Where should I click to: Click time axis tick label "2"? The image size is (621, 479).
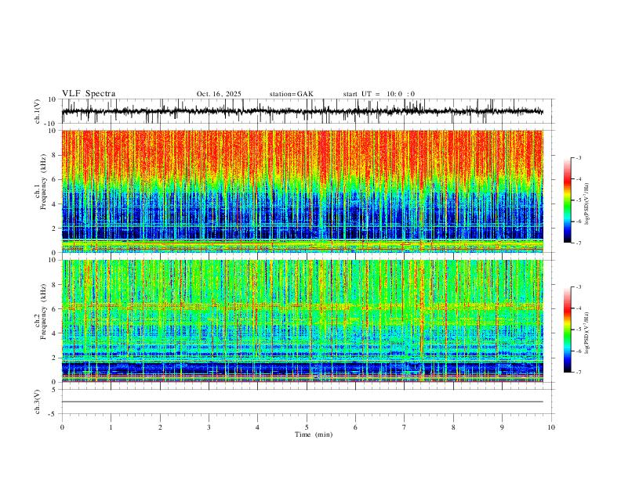[x=160, y=427]
